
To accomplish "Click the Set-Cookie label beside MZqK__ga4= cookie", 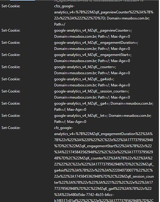I will (11, 103).
